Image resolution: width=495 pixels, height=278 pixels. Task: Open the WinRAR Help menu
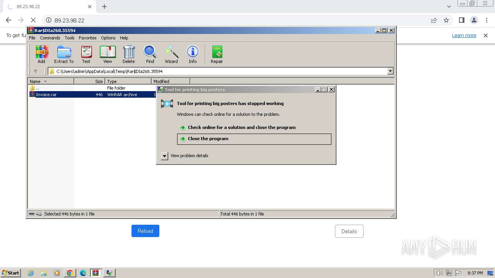point(124,38)
